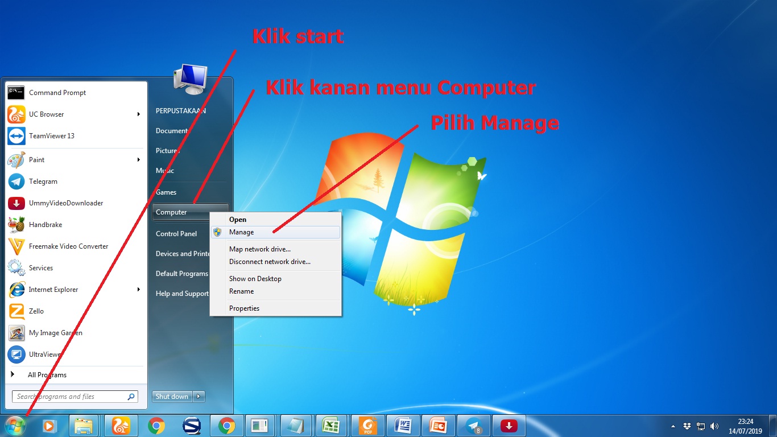Image resolution: width=777 pixels, height=437 pixels.
Task: Click the Shut down button
Action: 172,397
